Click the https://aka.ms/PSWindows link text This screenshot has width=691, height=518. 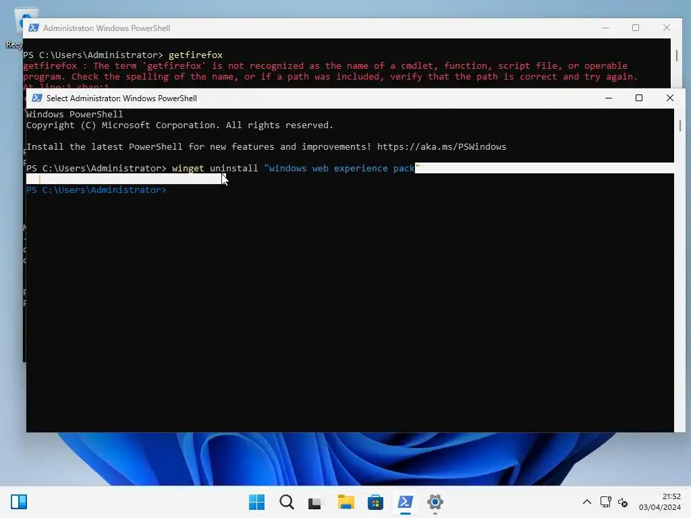(x=441, y=146)
